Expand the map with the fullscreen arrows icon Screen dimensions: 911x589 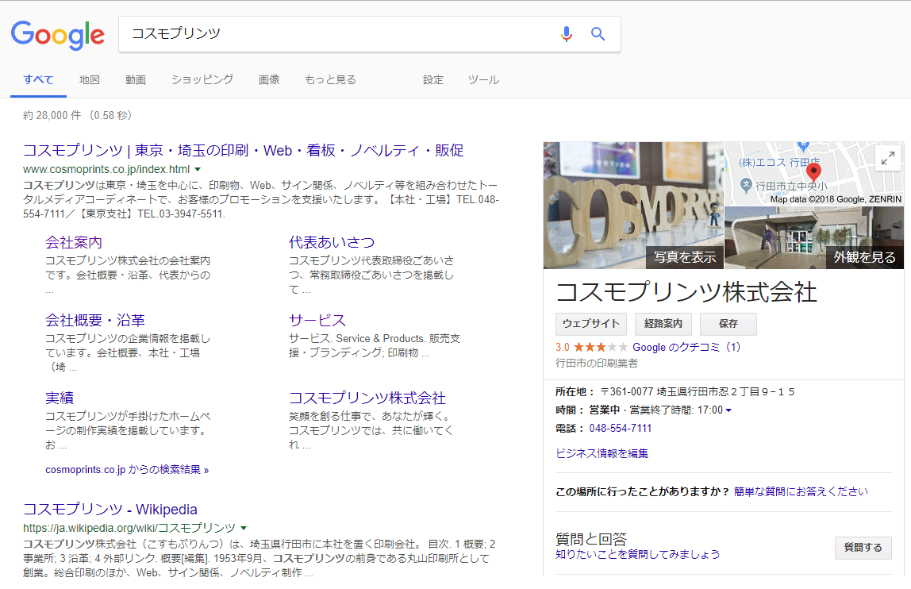tap(888, 158)
